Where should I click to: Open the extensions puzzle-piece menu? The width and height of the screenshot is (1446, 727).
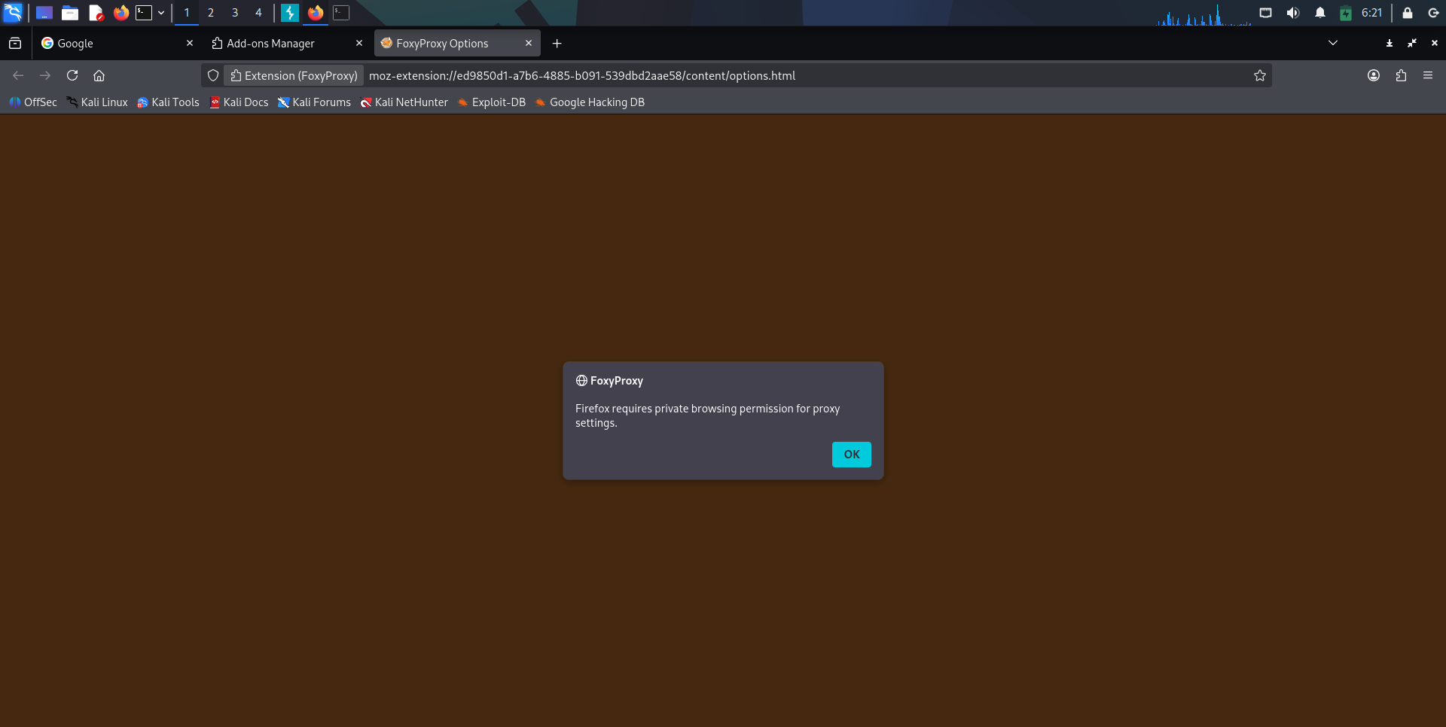pyautogui.click(x=1401, y=75)
